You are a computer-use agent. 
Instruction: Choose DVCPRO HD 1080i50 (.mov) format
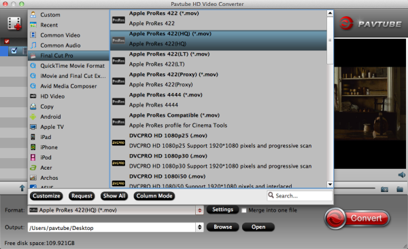(x=218, y=181)
